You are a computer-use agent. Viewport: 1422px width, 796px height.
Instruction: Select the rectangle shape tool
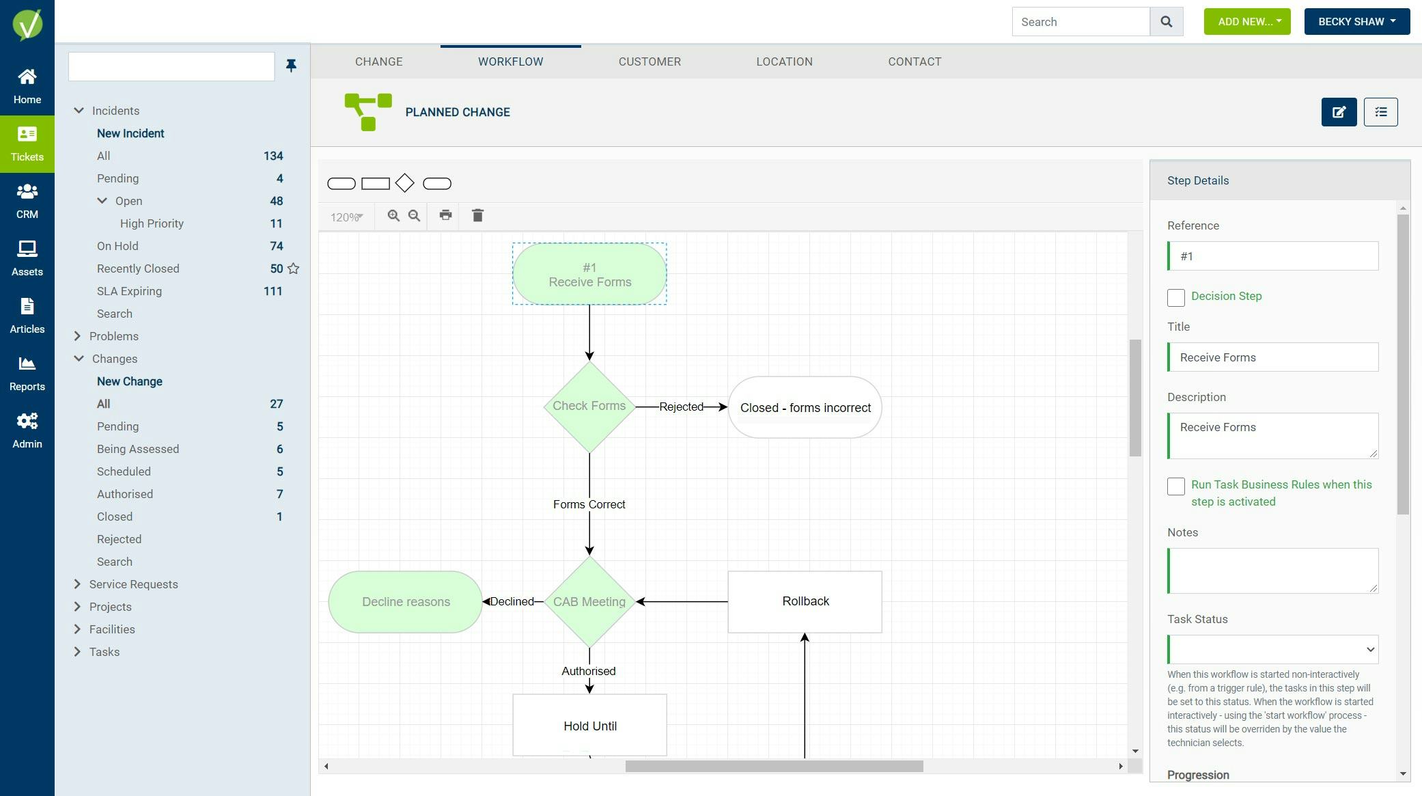(375, 183)
